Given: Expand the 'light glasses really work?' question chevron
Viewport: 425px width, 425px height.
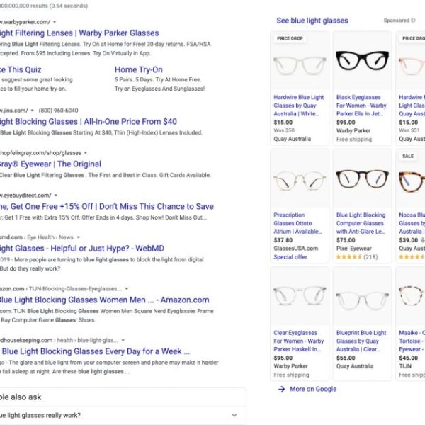Looking at the screenshot, I should [234, 415].
